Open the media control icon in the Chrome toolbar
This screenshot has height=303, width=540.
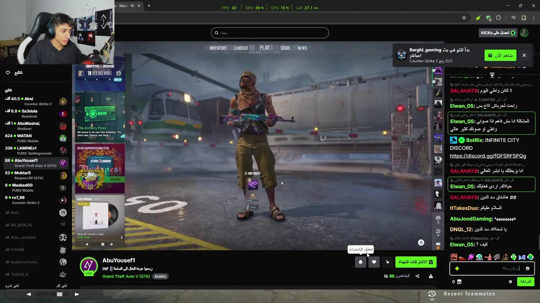(513, 18)
